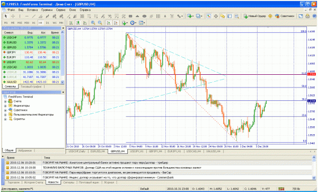Expand the Пользовательские Индикаторы node
Viewport: 318px width, 192px height.
[5, 115]
